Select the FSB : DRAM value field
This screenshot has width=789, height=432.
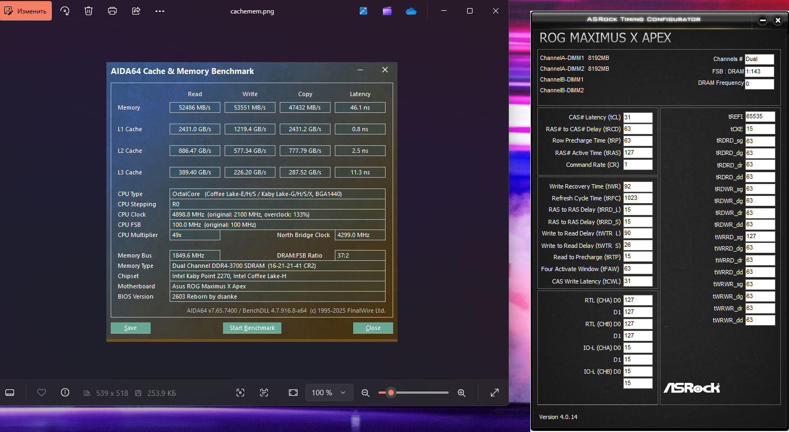(759, 71)
